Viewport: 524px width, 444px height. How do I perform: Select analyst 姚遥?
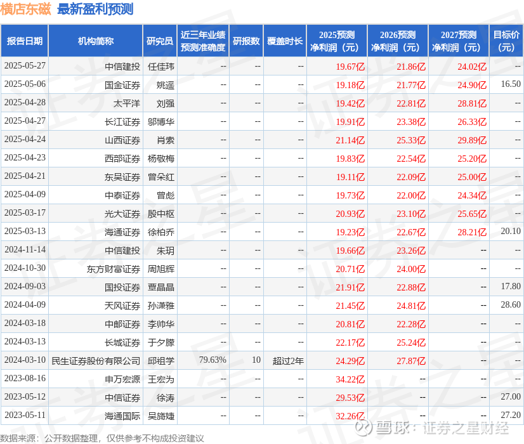point(166,85)
